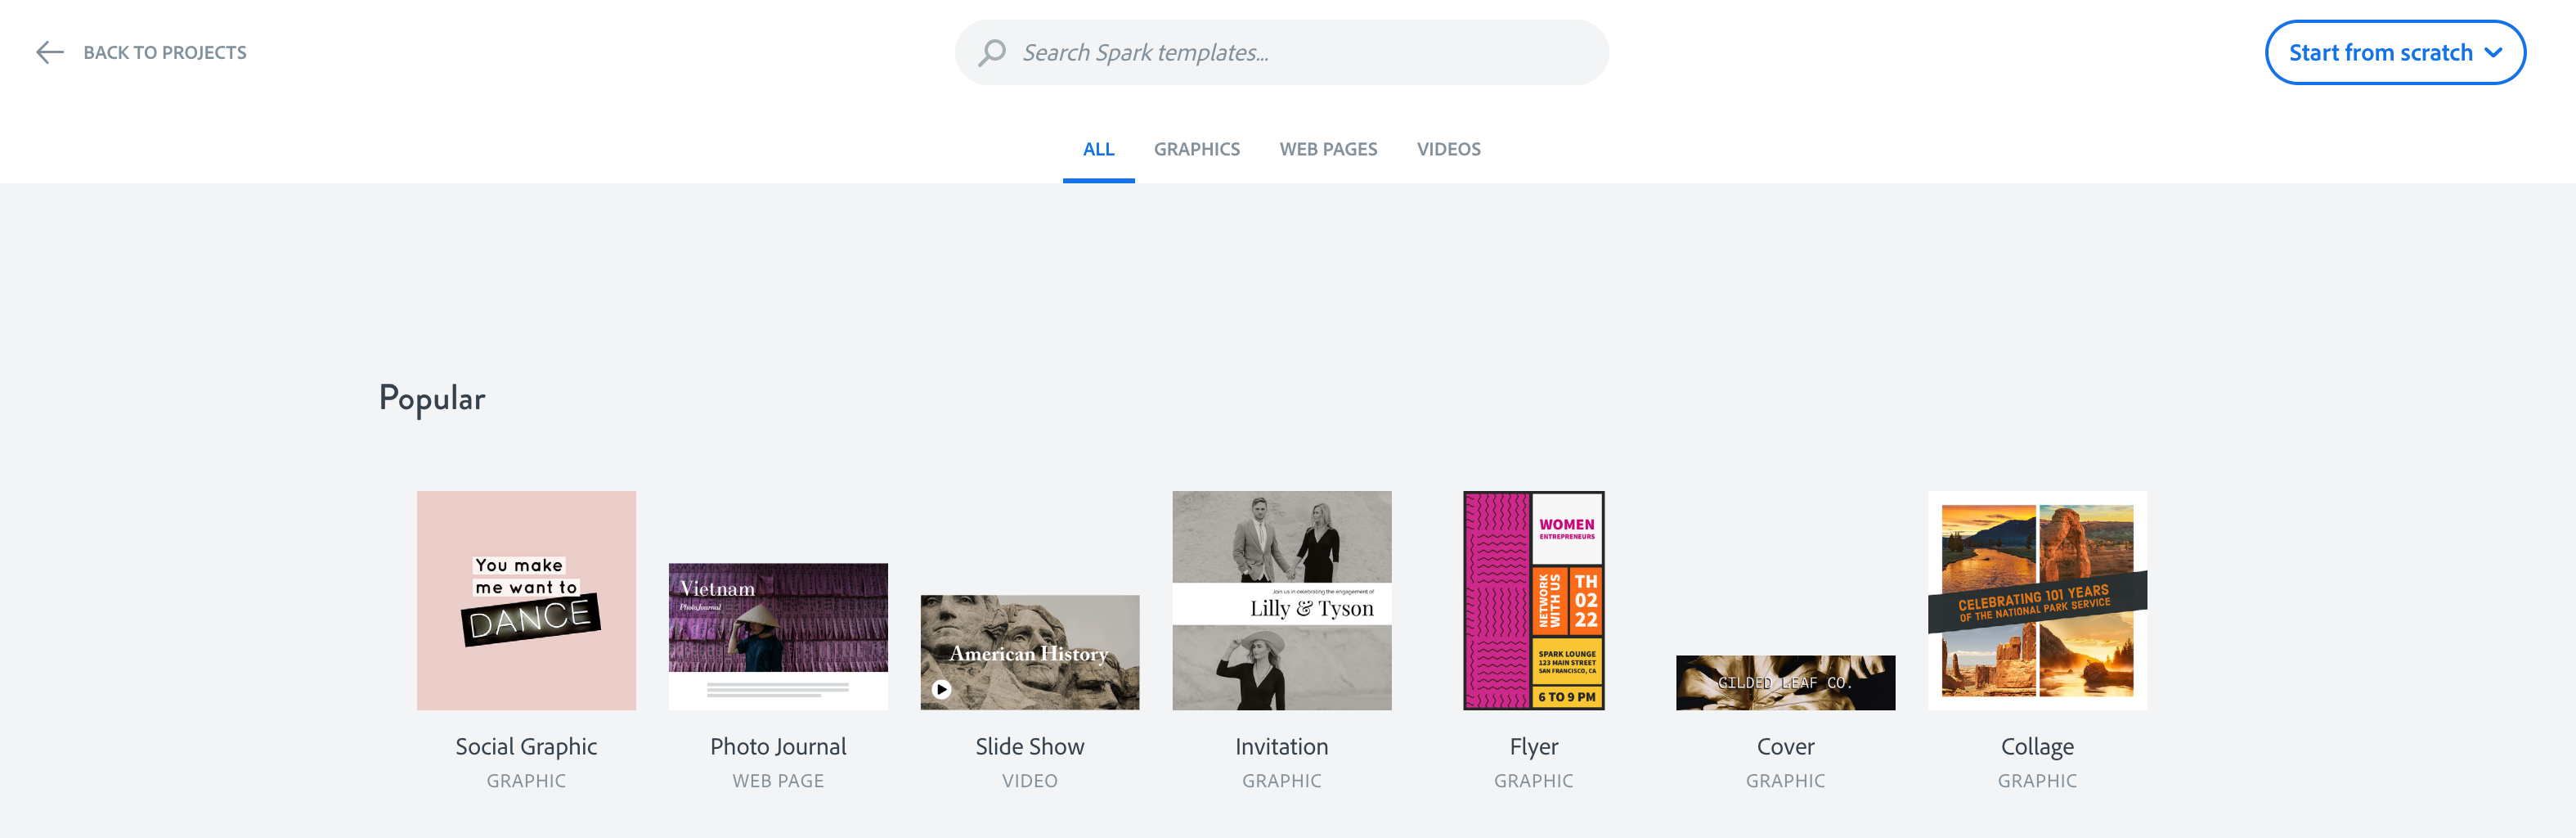2576x838 pixels.
Task: Select the ALL tab
Action: coord(1098,149)
